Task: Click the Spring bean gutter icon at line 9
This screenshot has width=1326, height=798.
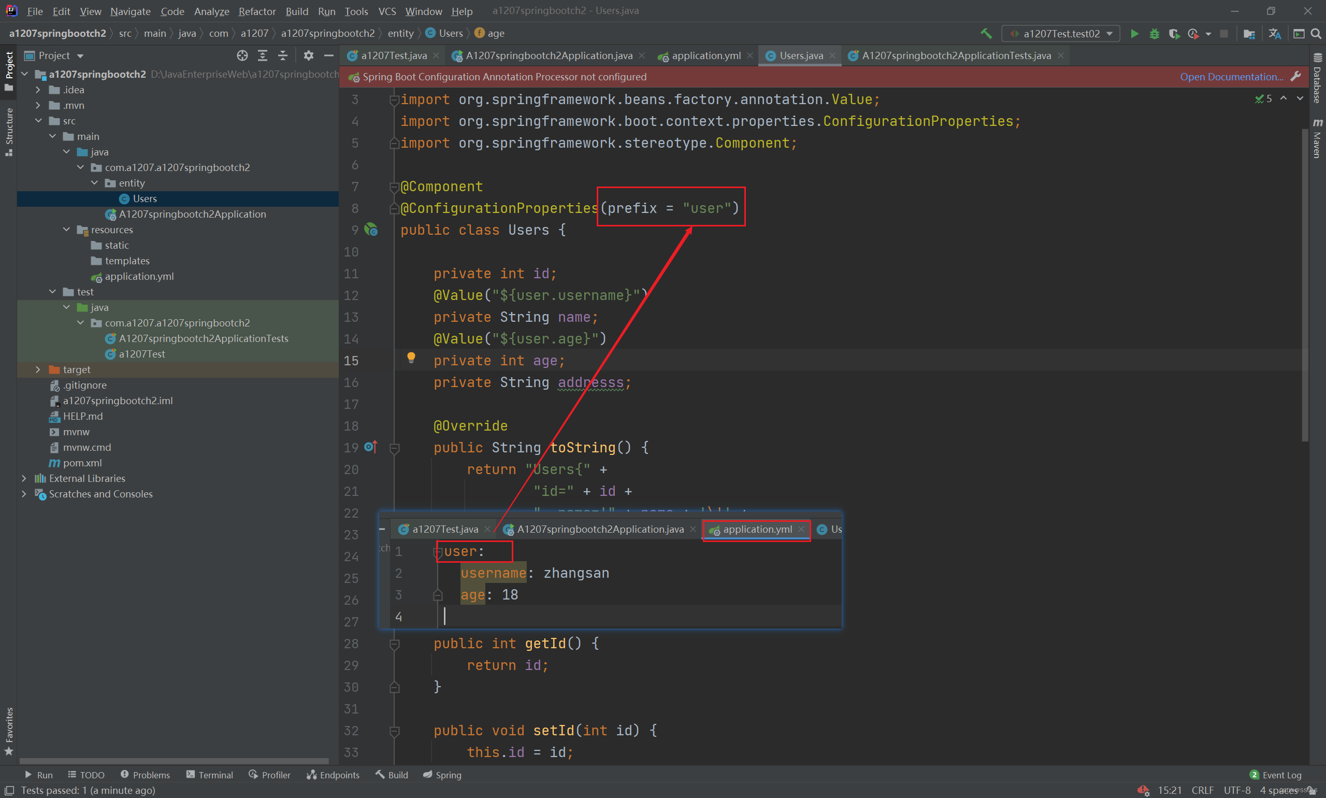Action: (371, 230)
